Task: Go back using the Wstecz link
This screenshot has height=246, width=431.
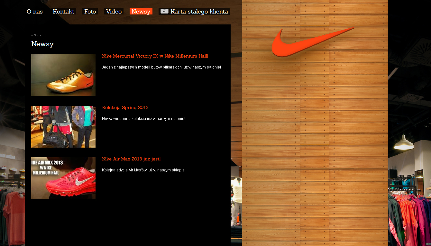Action: 38,35
